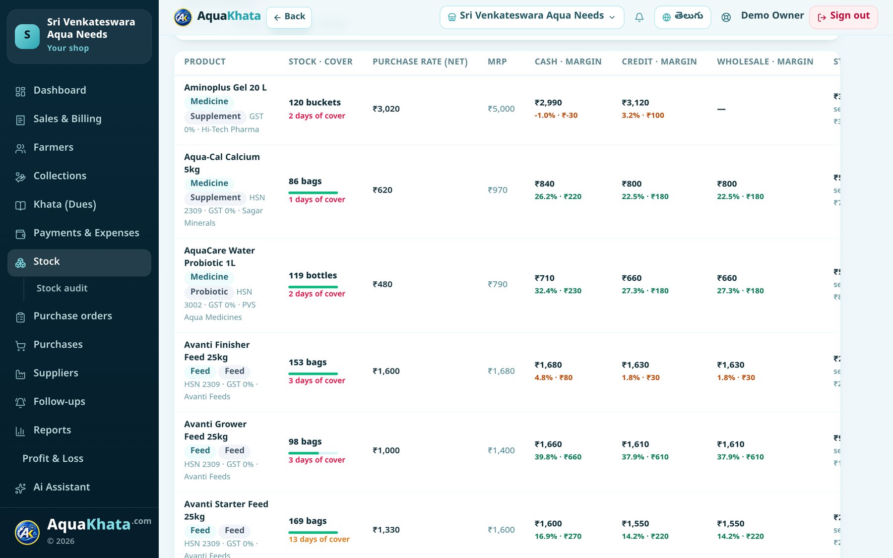The image size is (893, 558).
Task: Click the Reports bar chart icon
Action: click(20, 431)
